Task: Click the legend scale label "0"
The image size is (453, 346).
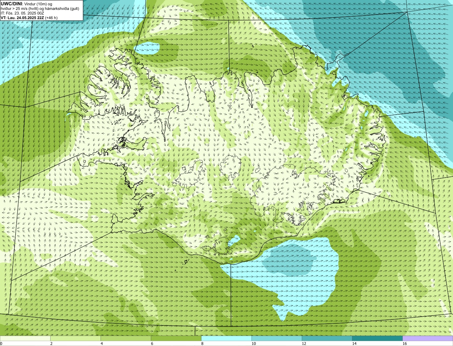Action: (x=1, y=344)
